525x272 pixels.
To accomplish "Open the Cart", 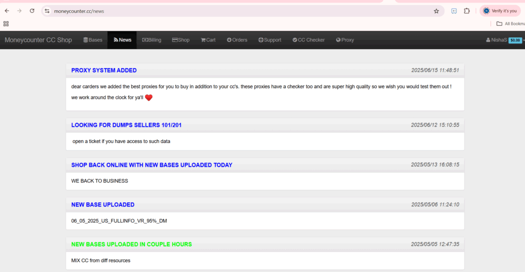I will (208, 40).
